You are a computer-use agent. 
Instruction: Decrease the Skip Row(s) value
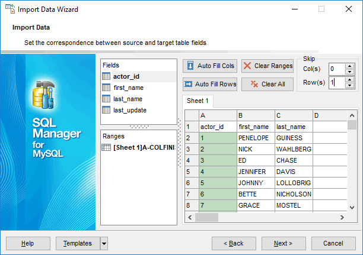point(349,85)
